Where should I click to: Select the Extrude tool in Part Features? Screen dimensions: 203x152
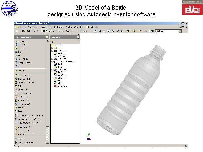point(21,41)
